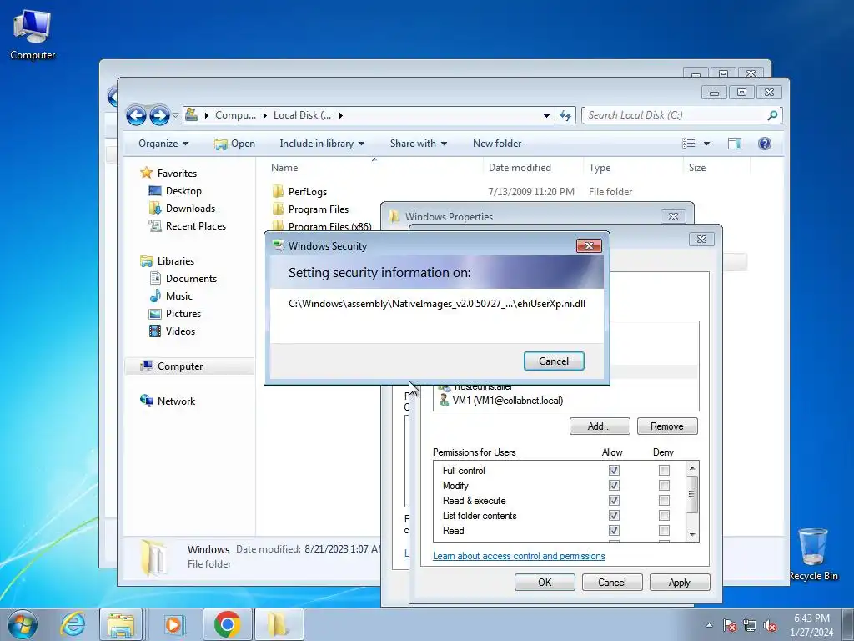Open the Music library
Screen dimensions: 854x641
(x=178, y=296)
